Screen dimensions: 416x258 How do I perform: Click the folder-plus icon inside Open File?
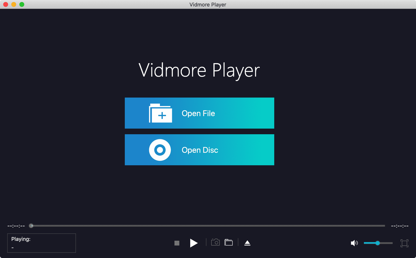click(x=161, y=114)
